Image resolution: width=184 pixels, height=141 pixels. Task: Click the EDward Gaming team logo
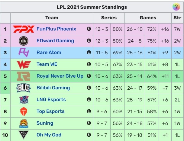point(24,41)
